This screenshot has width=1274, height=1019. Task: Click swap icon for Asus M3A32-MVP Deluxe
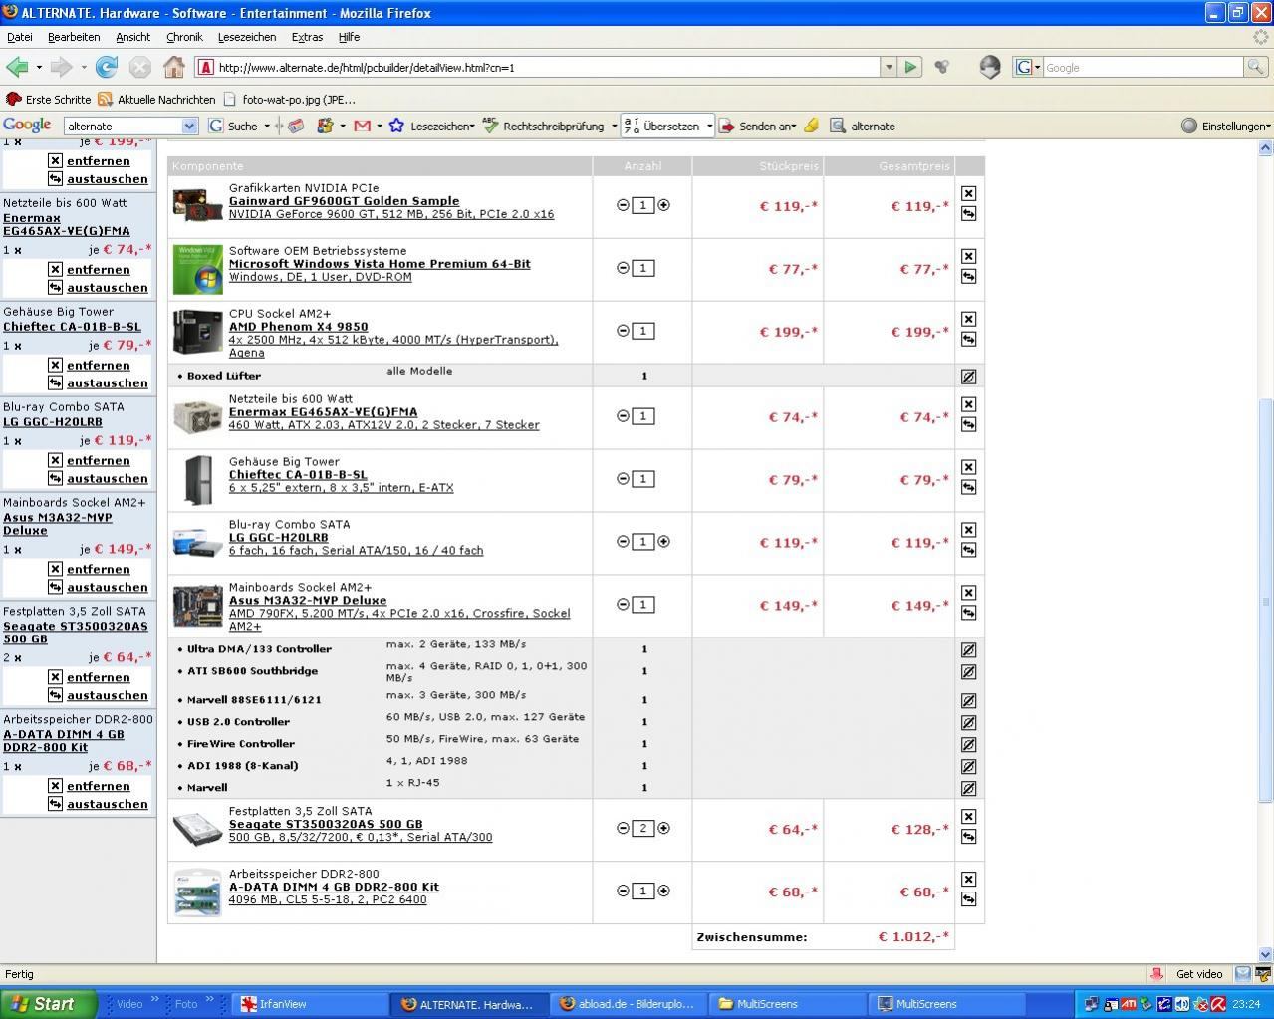968,613
